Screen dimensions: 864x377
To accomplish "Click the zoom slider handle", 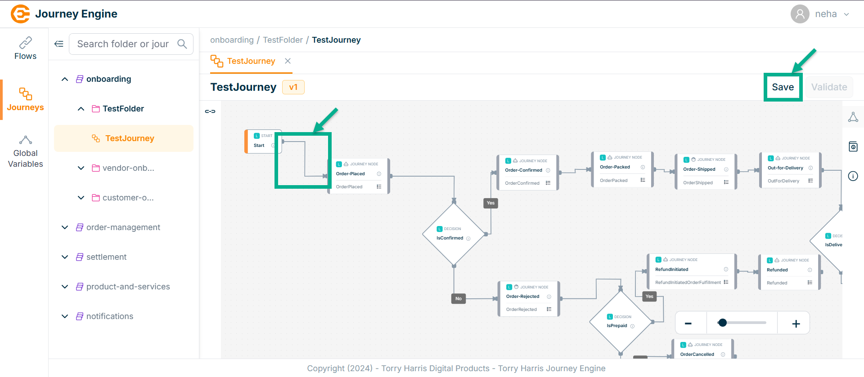I will tap(723, 323).
